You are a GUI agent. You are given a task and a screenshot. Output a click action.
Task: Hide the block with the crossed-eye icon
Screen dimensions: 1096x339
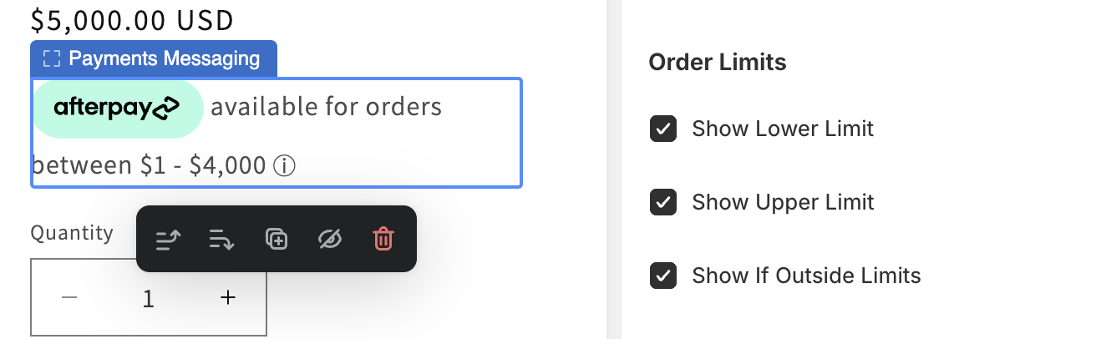coord(330,240)
